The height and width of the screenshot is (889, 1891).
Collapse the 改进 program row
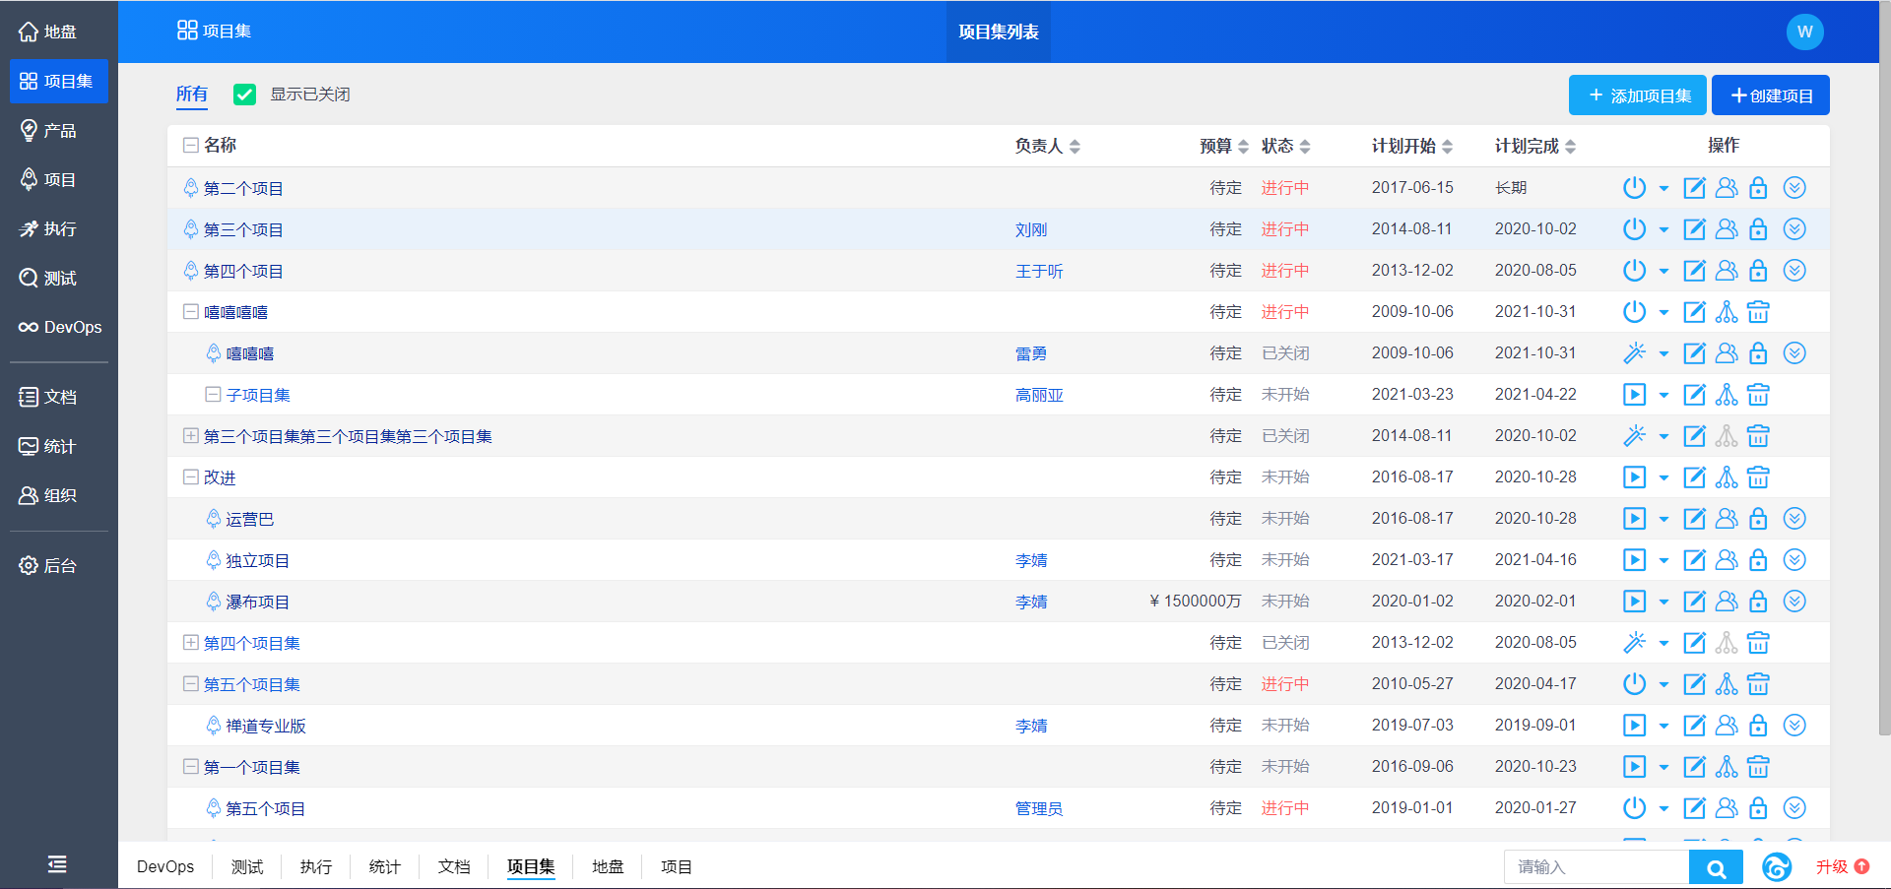(x=191, y=476)
